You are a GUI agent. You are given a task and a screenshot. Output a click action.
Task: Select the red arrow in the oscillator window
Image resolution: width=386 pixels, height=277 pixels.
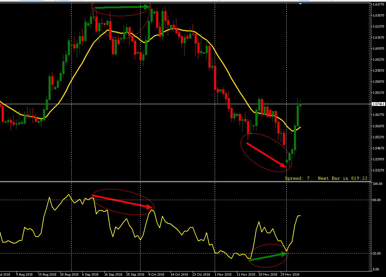122,202
